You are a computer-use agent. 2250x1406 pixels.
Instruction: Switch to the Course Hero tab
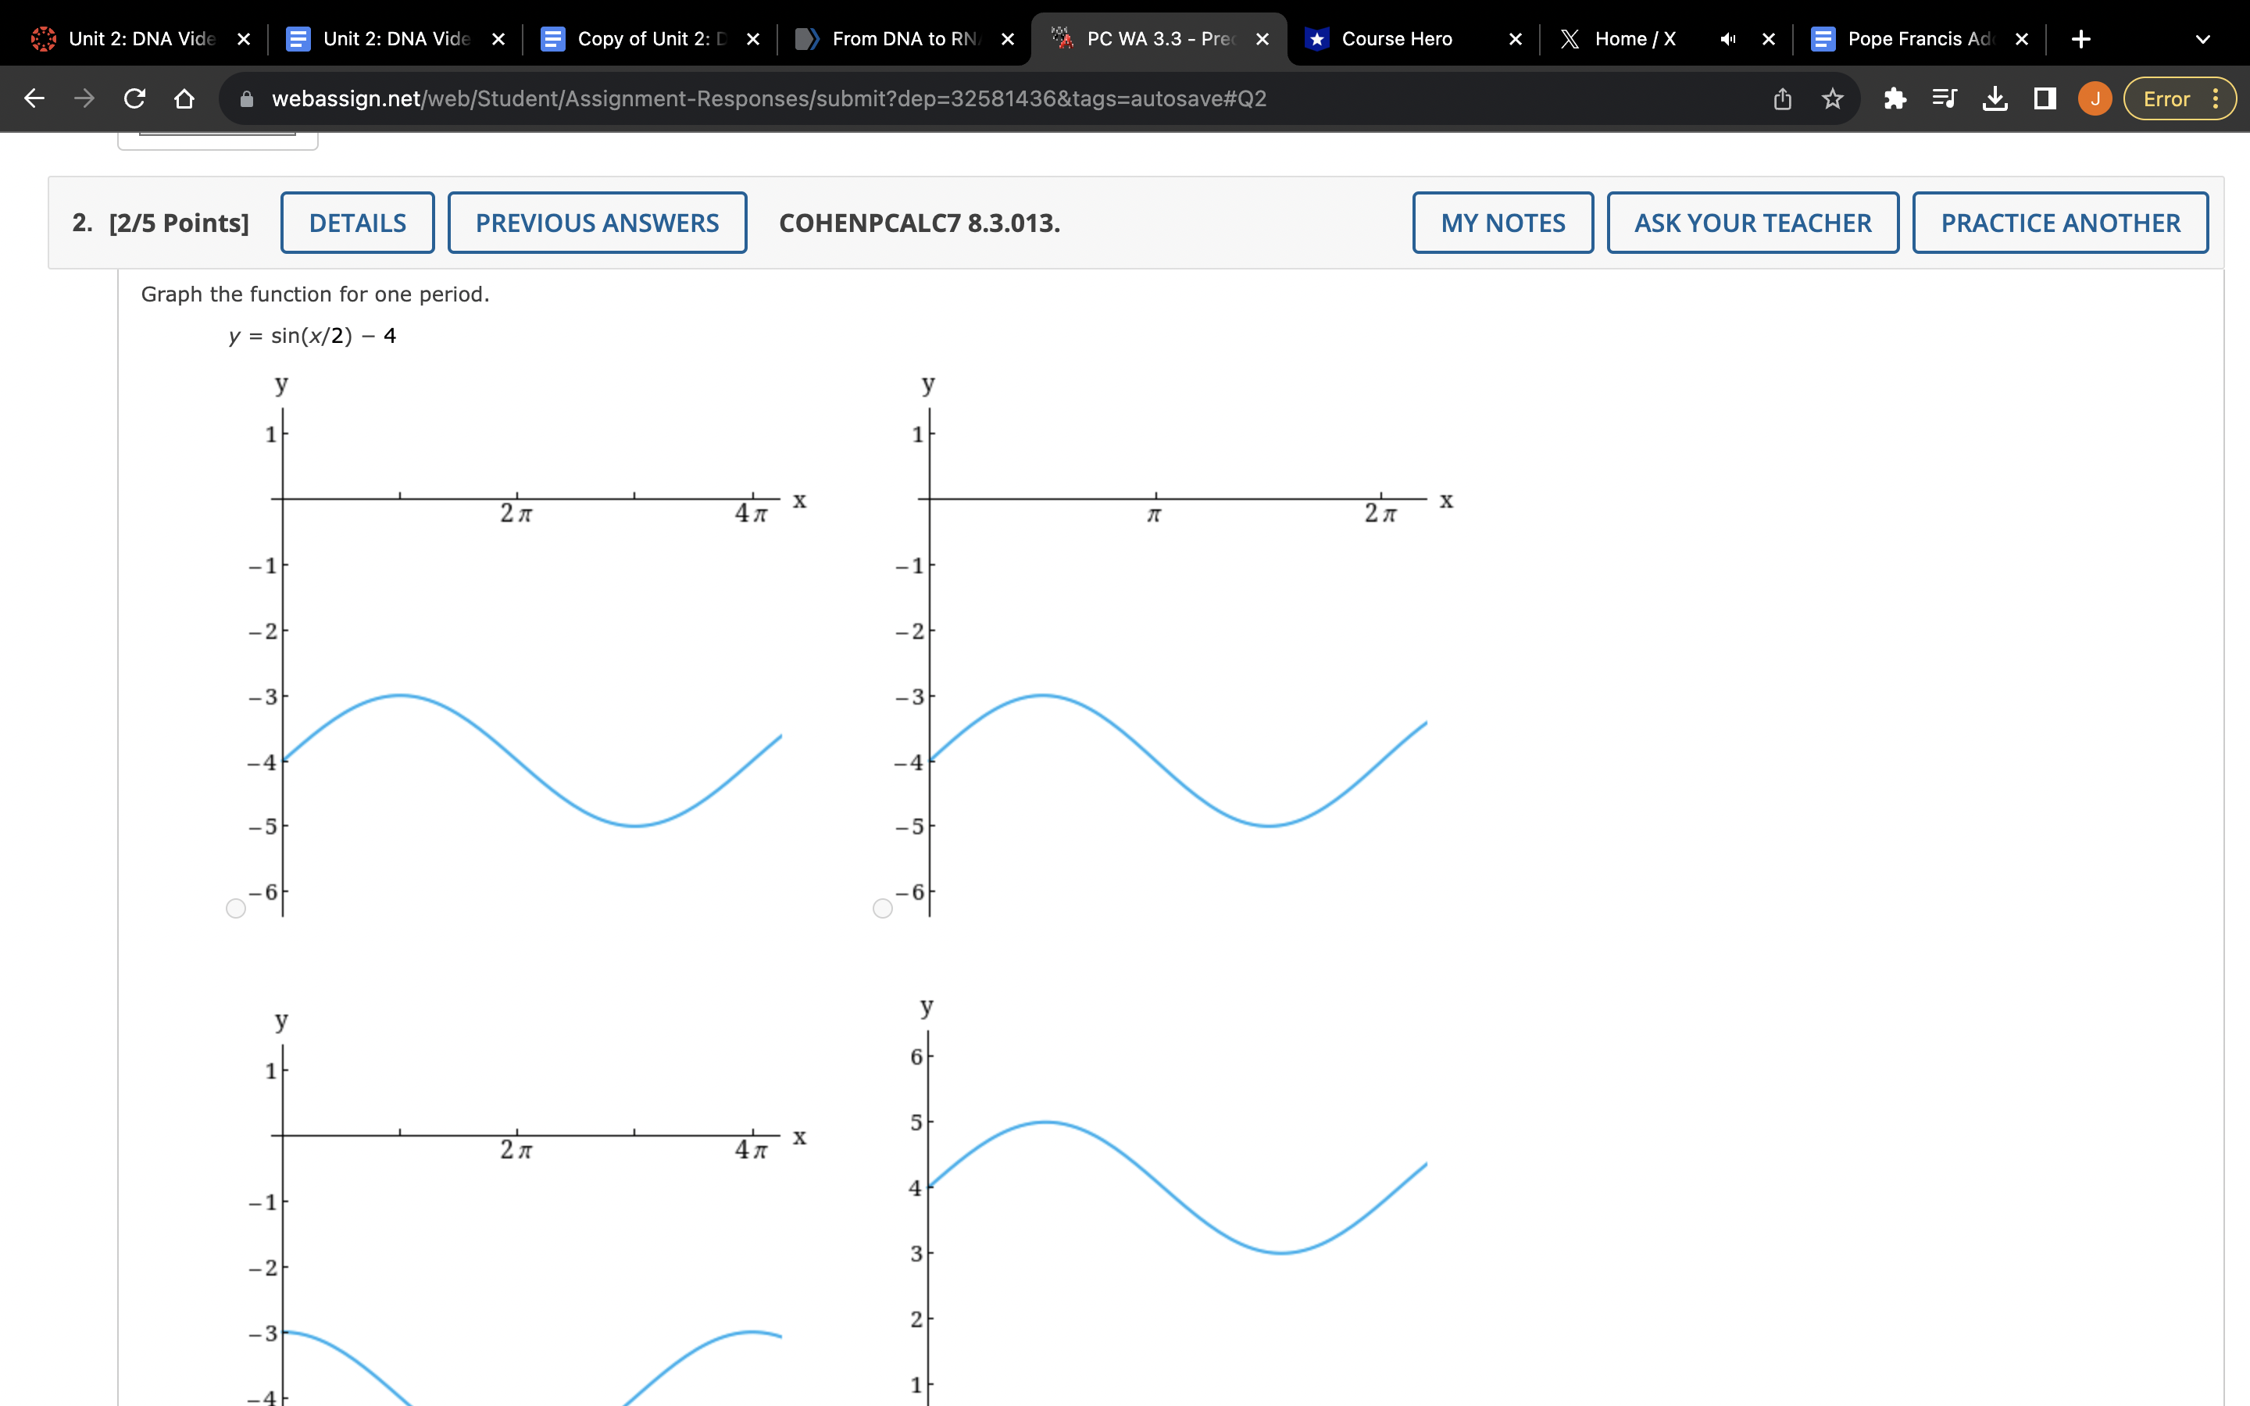(1395, 39)
